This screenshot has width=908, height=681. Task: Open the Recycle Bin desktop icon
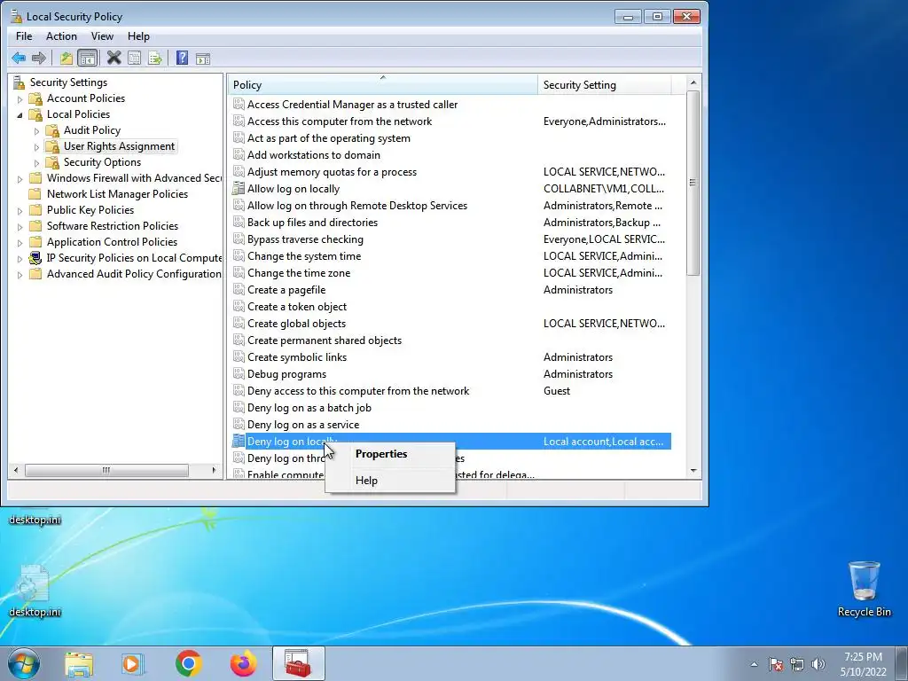click(x=864, y=589)
